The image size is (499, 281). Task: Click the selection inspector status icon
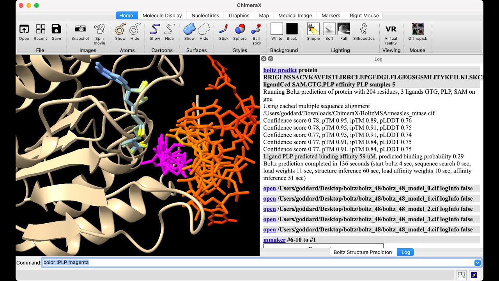(x=461, y=275)
